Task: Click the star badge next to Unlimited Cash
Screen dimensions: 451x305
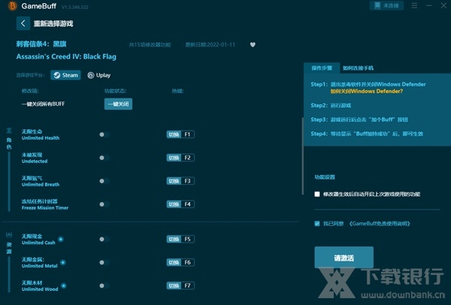Action: pyautogui.click(x=61, y=239)
